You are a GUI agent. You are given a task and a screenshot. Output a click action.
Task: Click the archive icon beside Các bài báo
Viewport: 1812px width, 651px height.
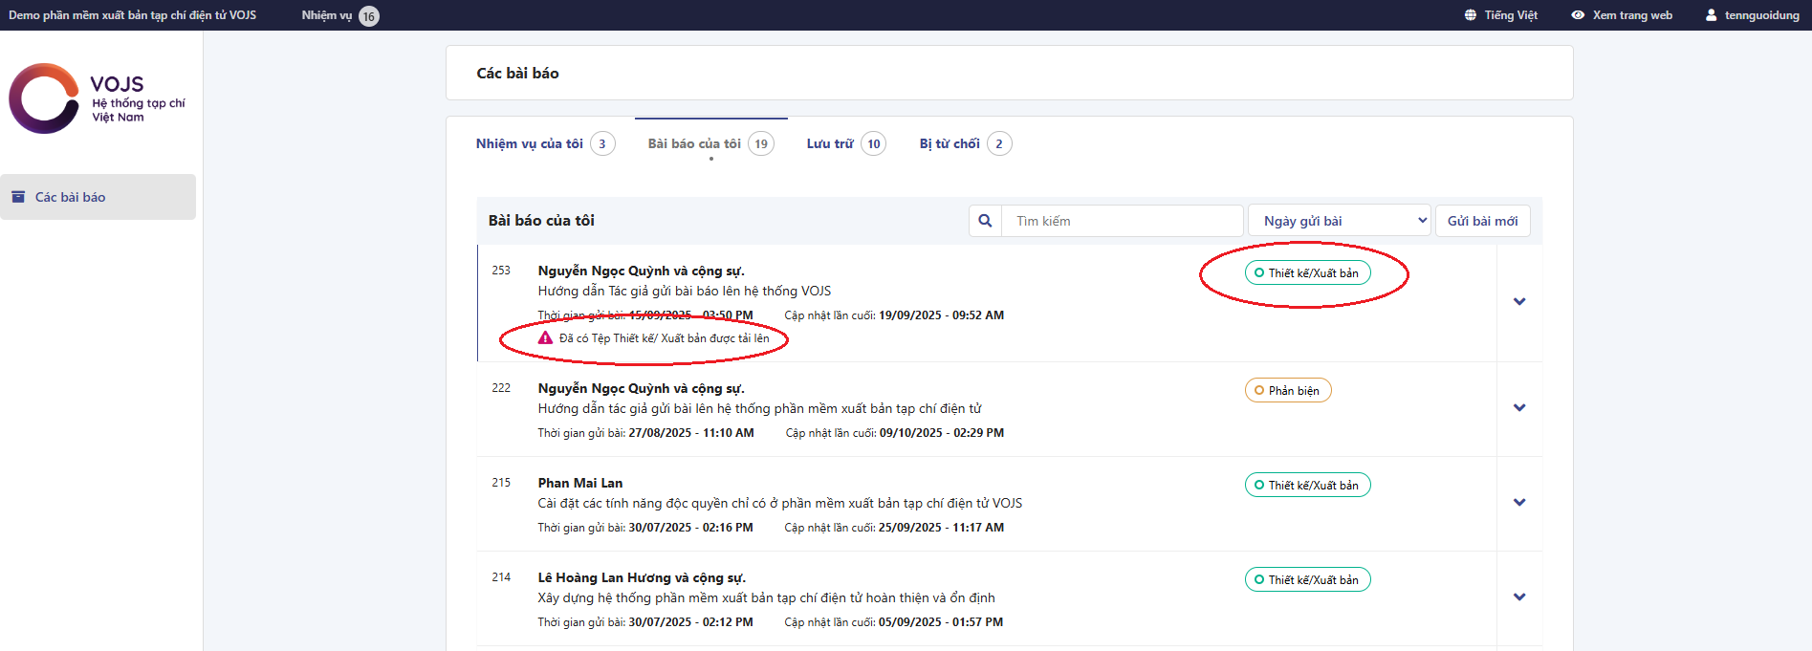(18, 197)
